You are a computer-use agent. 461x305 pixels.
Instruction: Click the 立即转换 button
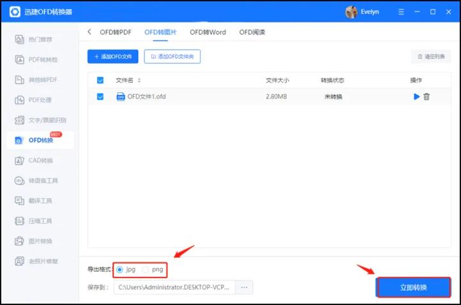(x=414, y=287)
